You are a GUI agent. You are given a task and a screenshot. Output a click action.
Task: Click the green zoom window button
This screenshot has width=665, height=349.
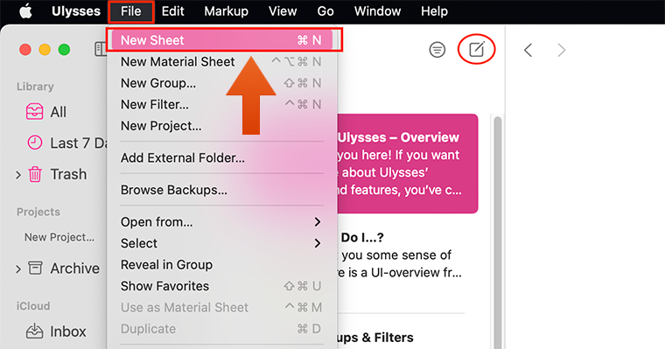pos(64,50)
